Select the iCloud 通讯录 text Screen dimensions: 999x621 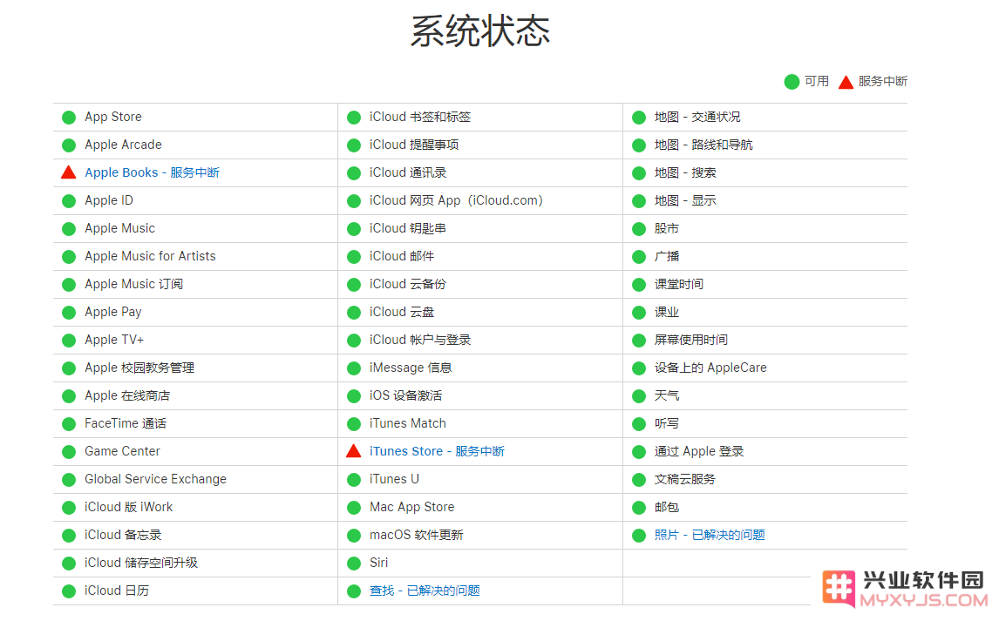[408, 173]
